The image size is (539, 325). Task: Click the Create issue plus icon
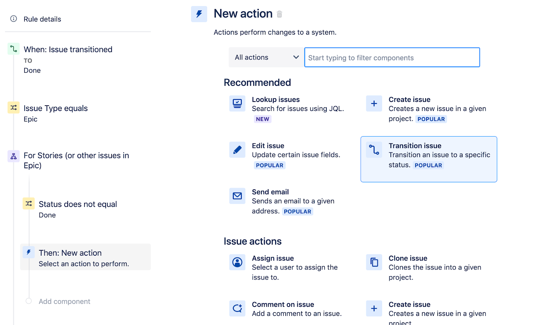click(374, 104)
